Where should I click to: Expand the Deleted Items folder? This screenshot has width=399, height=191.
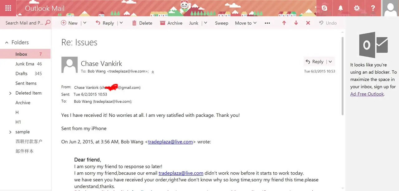point(10,93)
